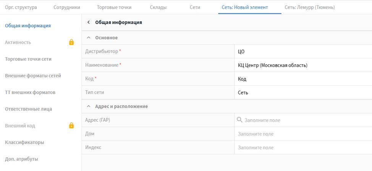Click the search magnifier in Адрес (ГАР) field
Image resolution: width=372 pixels, height=171 pixels.
(x=240, y=120)
